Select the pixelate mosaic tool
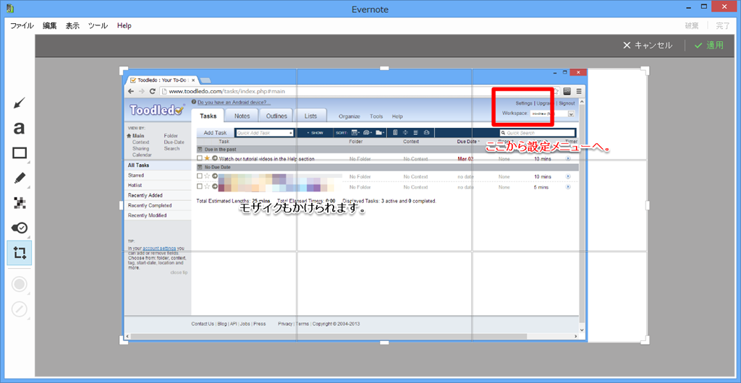Image resolution: width=741 pixels, height=383 pixels. (x=19, y=203)
